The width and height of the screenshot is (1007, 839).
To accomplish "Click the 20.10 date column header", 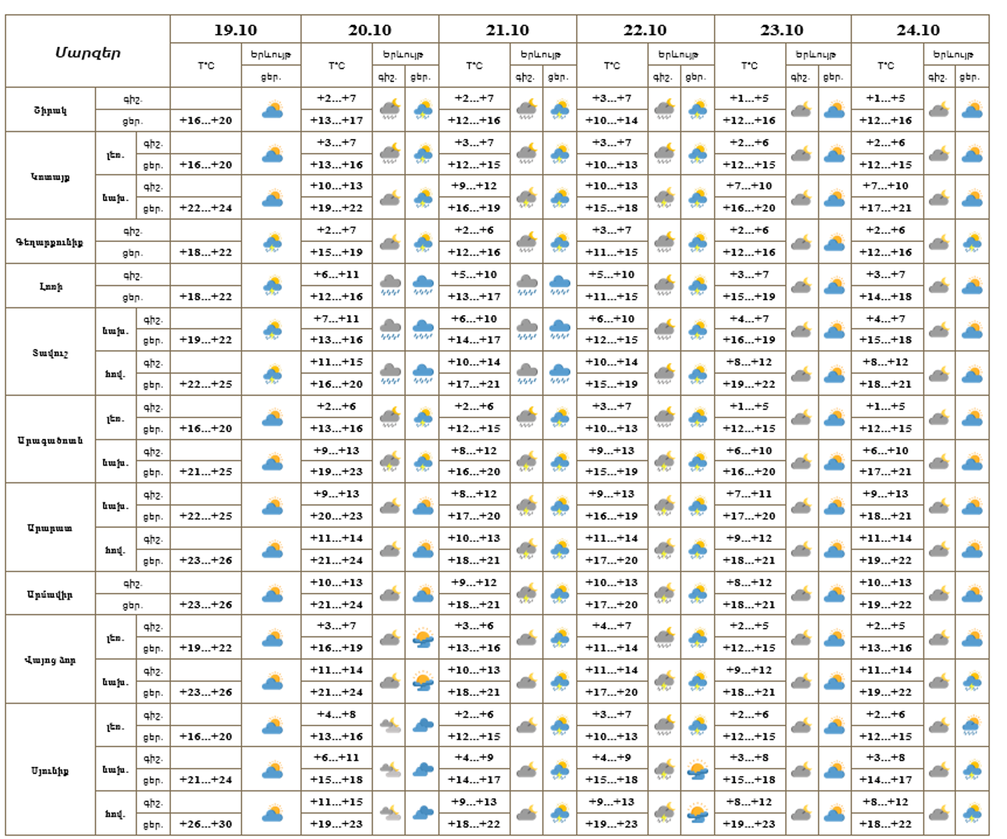I will coord(370,30).
